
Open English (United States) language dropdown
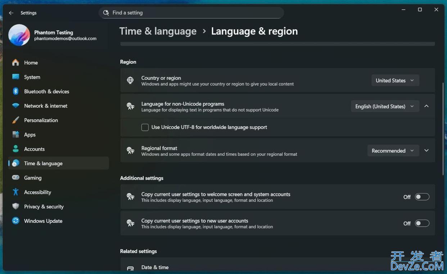click(384, 106)
